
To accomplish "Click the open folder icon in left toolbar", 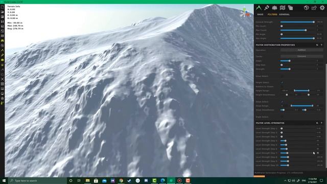I will pyautogui.click(x=2, y=12).
